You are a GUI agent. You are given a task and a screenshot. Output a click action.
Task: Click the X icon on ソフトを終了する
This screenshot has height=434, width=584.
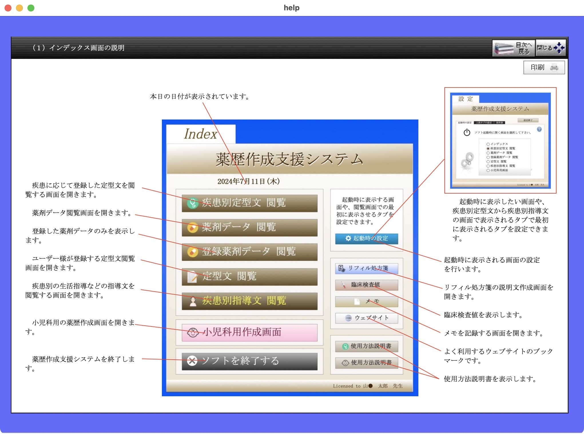pos(192,361)
